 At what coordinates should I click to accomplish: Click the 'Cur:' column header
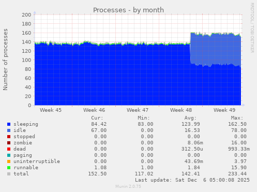click(x=97, y=118)
